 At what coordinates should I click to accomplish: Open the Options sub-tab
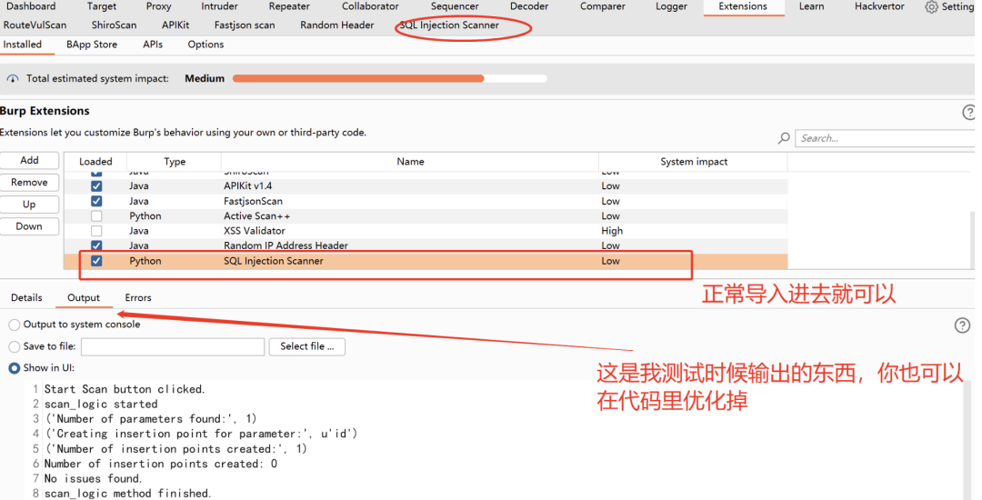(205, 45)
